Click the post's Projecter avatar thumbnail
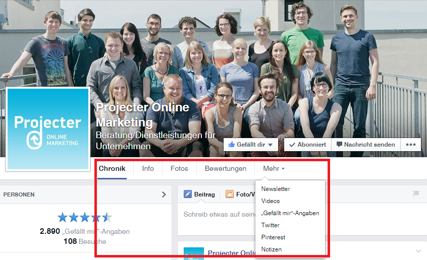The height and width of the screenshot is (260, 427). (x=194, y=254)
